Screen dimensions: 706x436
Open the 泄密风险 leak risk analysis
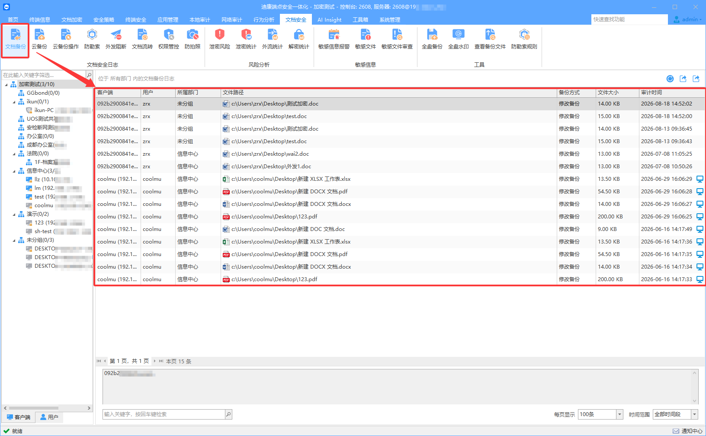220,39
